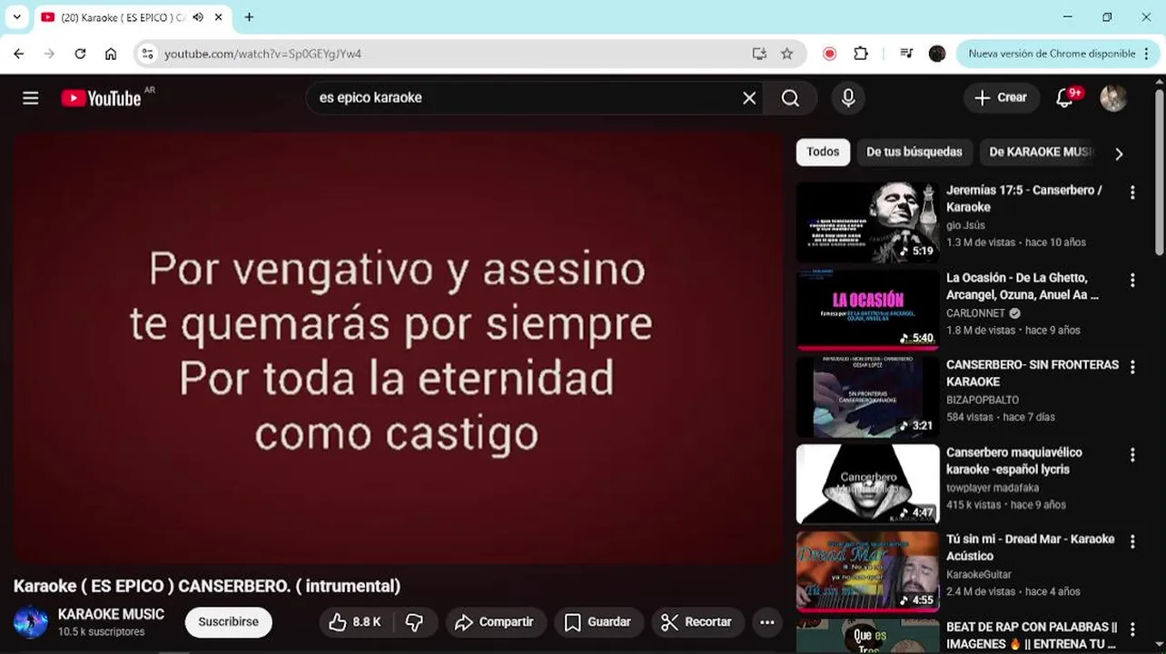Viewport: 1166px width, 654px height.
Task: Like the video with thumbs up
Action: tap(355, 622)
